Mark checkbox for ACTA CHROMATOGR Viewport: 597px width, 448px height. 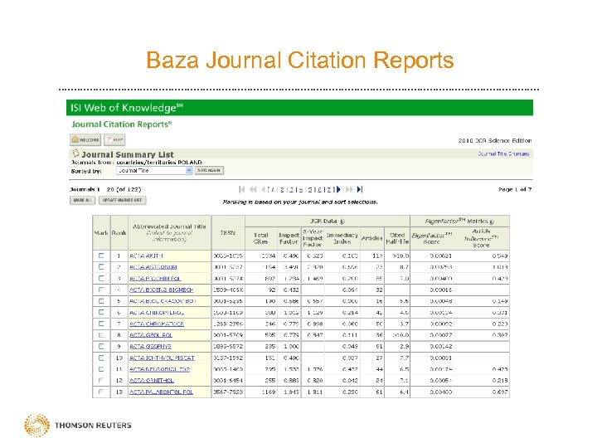[101, 324]
